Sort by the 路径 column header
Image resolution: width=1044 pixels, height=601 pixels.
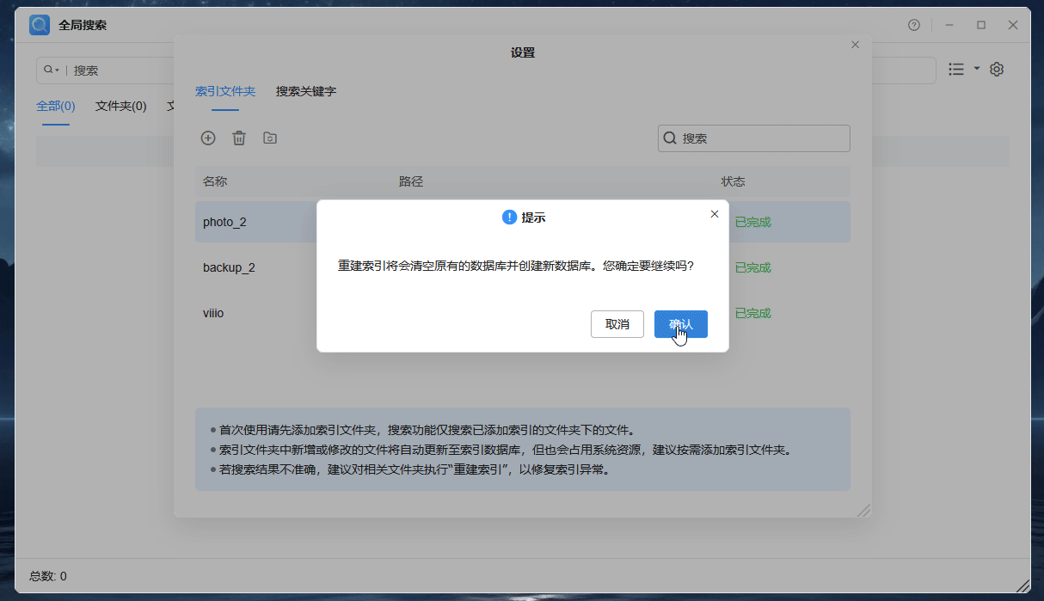411,181
